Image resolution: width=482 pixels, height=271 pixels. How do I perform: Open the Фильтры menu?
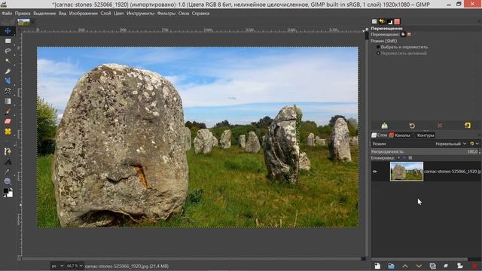click(166, 14)
